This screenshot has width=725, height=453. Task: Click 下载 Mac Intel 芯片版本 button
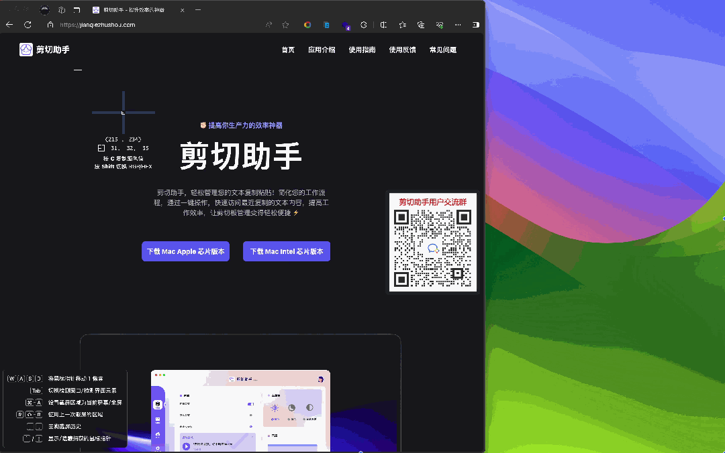point(287,251)
